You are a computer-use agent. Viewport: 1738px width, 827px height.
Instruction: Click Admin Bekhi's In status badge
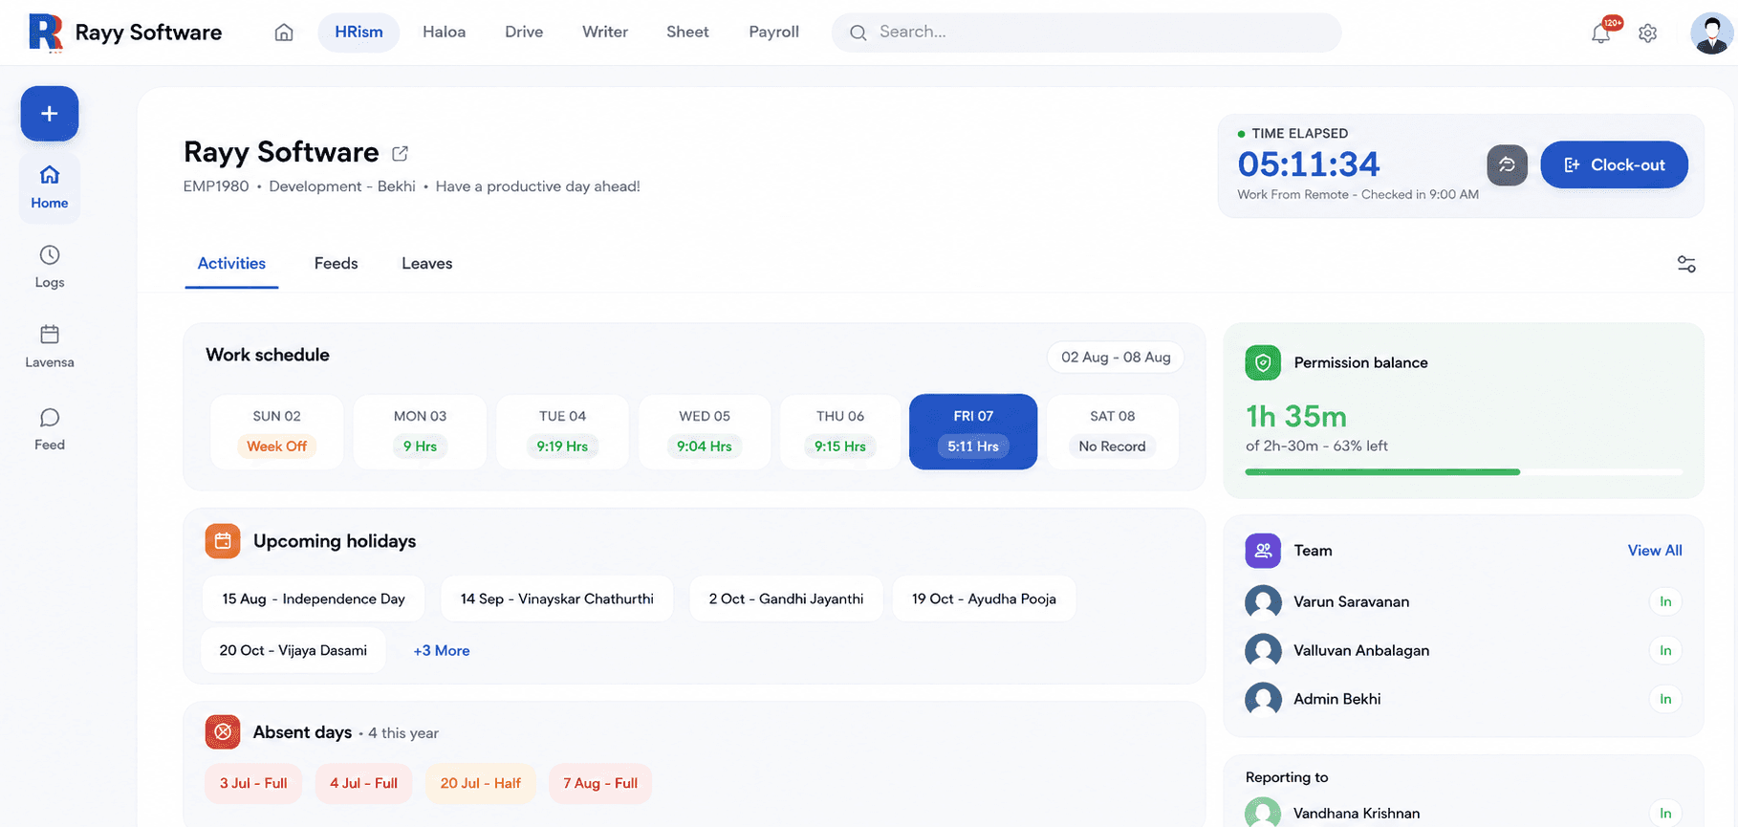[1665, 700]
